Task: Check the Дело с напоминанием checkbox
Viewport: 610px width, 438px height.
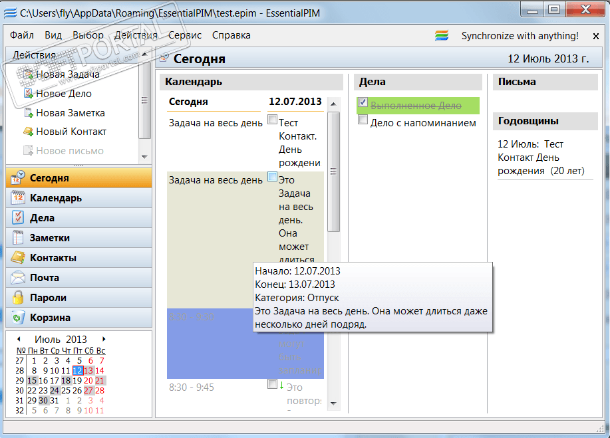Action: (x=363, y=120)
